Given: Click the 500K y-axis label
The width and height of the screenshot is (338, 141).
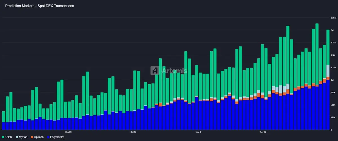Looking at the screenshot, I should coord(333,105).
